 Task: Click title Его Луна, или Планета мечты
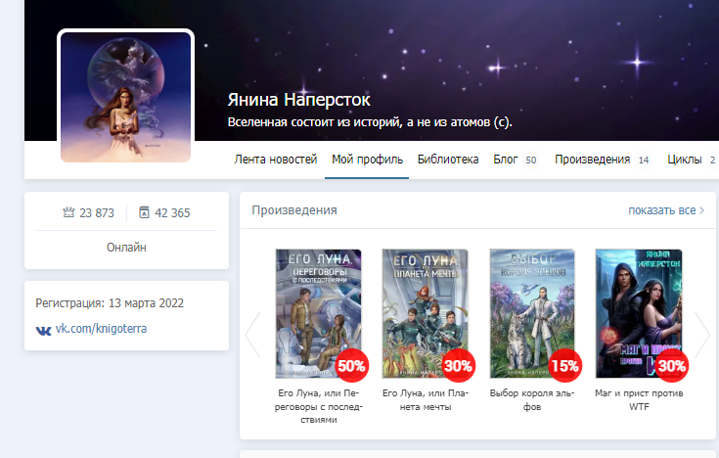coord(426,399)
